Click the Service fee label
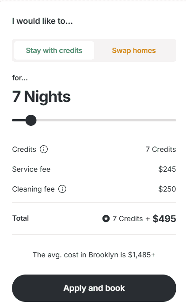 [31, 169]
